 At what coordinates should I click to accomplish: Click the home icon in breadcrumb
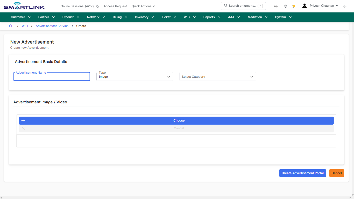point(10,26)
